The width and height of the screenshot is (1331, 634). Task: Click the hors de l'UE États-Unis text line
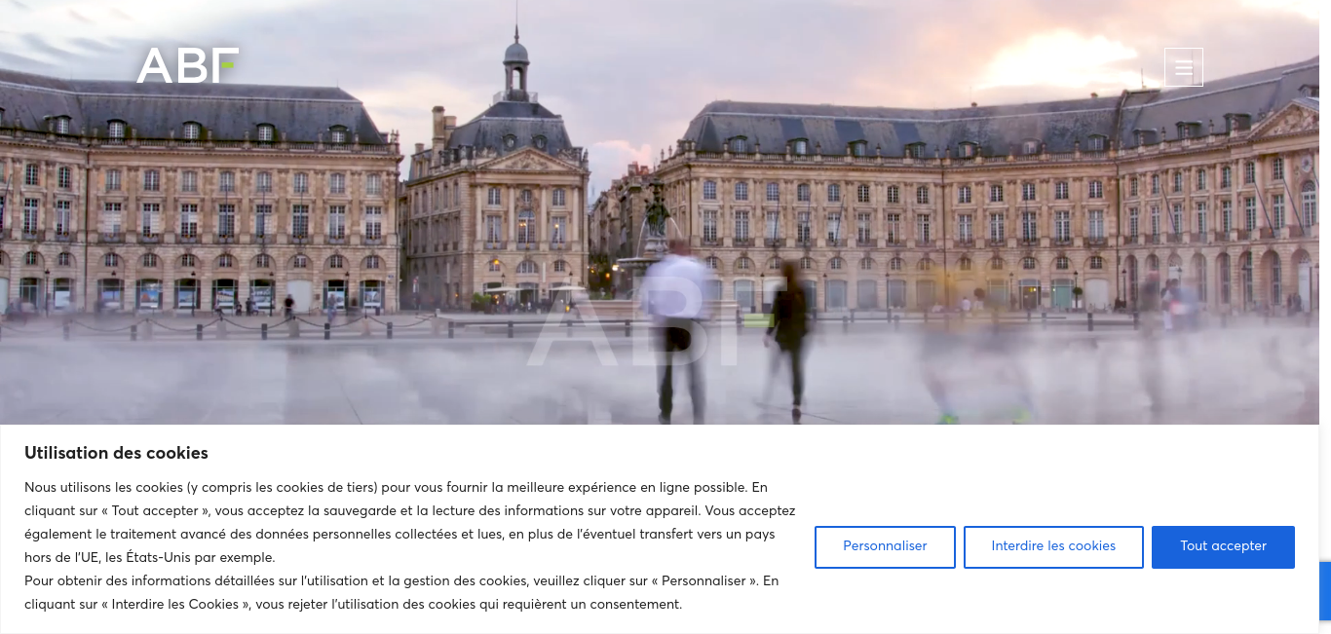point(150,557)
